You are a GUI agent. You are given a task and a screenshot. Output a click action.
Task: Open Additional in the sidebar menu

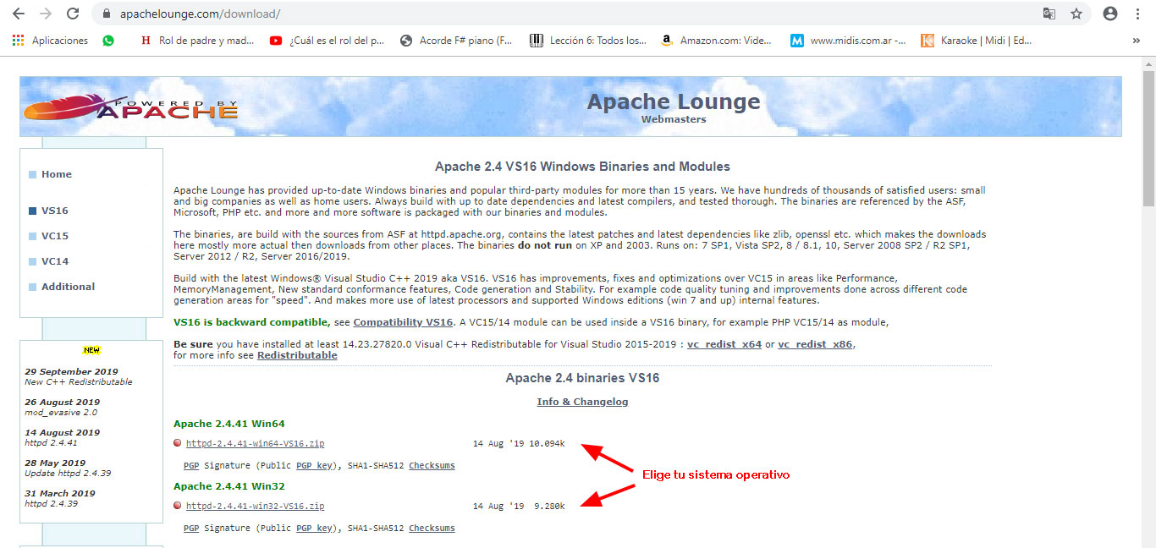coord(69,287)
